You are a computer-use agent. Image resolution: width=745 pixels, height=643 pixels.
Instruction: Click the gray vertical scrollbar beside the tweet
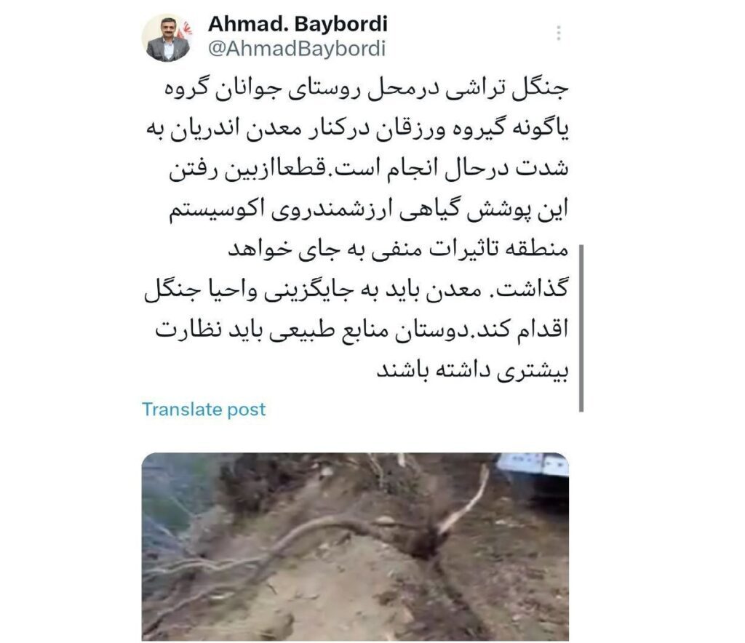pyautogui.click(x=581, y=328)
